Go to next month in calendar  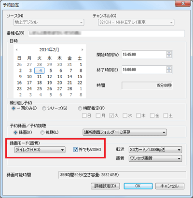[83, 50]
